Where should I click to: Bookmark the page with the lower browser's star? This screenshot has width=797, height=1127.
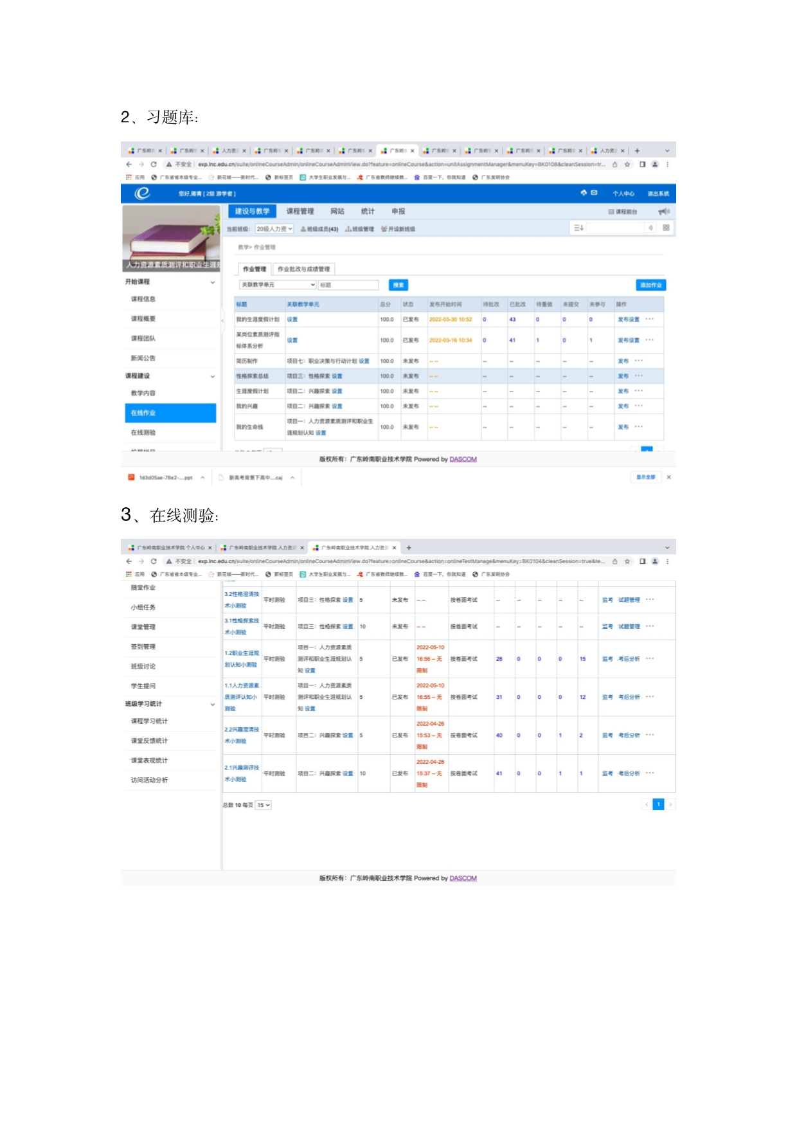click(627, 561)
